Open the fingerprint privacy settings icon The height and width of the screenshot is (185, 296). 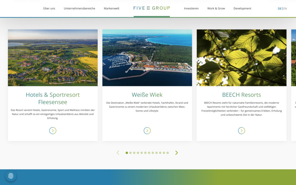[11, 176]
